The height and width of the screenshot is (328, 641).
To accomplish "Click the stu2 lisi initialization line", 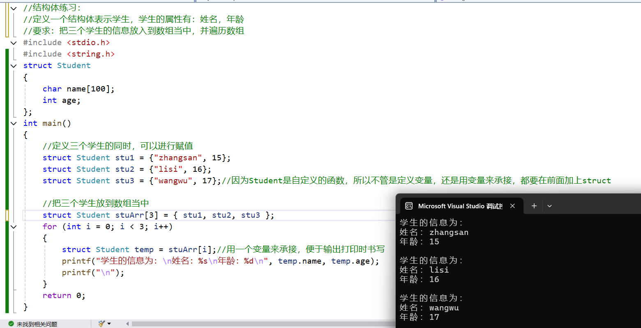I will click(x=127, y=169).
